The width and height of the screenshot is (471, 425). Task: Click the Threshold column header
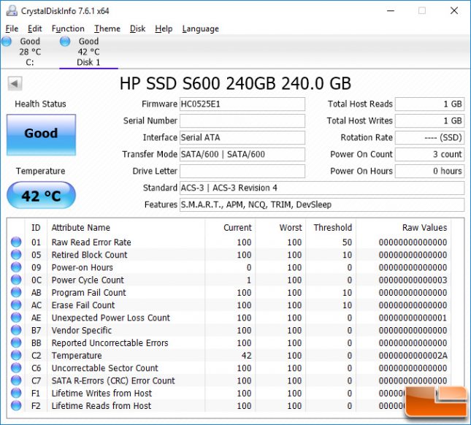pyautogui.click(x=332, y=228)
